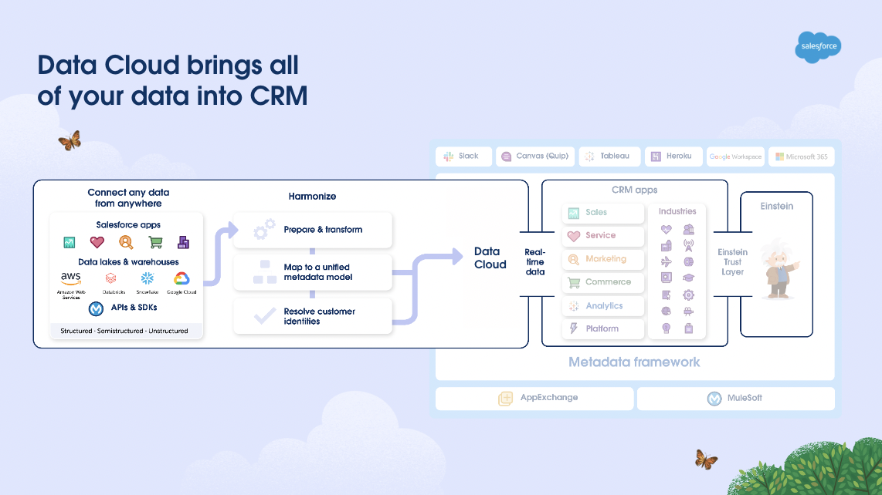Click the lightbulb Energy industry icon
This screenshot has width=882, height=495.
(x=666, y=328)
